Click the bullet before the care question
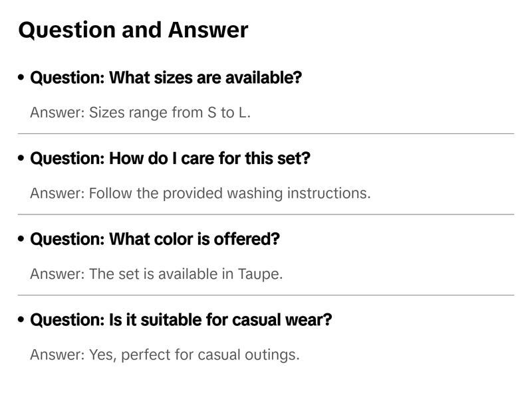This screenshot has height=397, width=532. pyautogui.click(x=22, y=159)
